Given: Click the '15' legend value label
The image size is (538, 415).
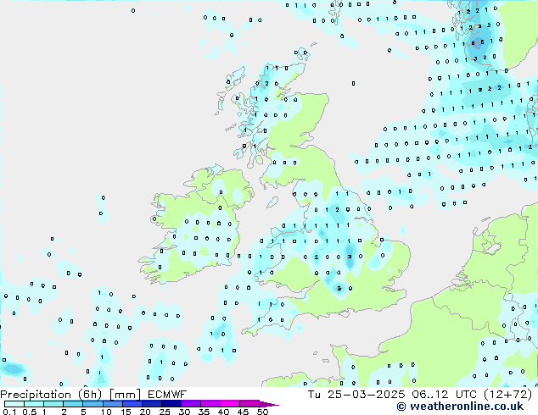Looking at the screenshot, I should tap(126, 412).
